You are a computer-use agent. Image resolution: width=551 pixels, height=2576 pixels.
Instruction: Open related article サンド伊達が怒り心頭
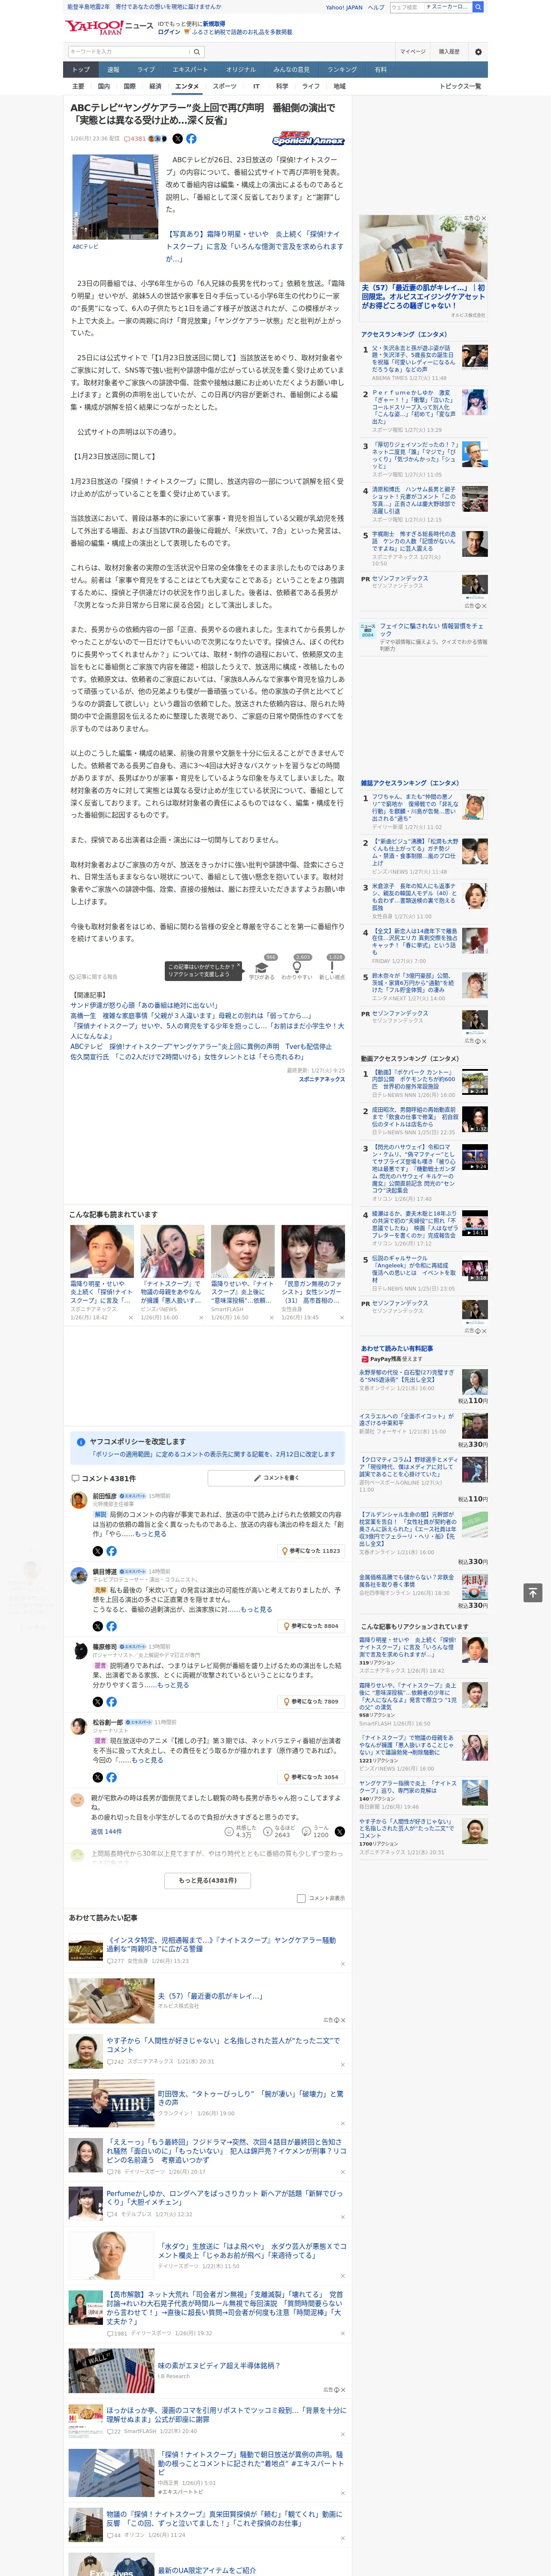pyautogui.click(x=144, y=1005)
